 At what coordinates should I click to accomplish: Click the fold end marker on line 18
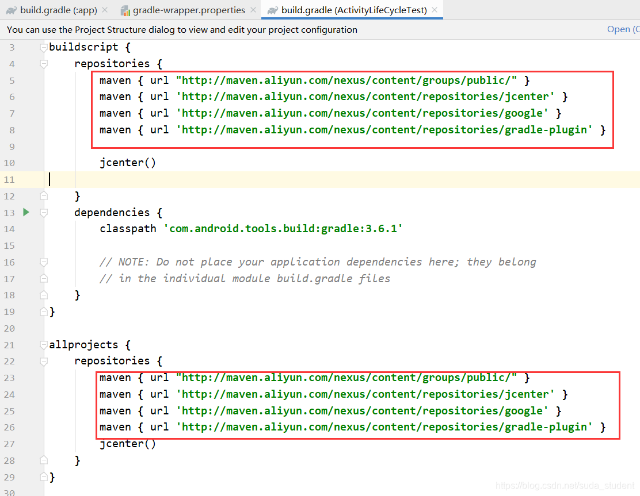[44, 295]
